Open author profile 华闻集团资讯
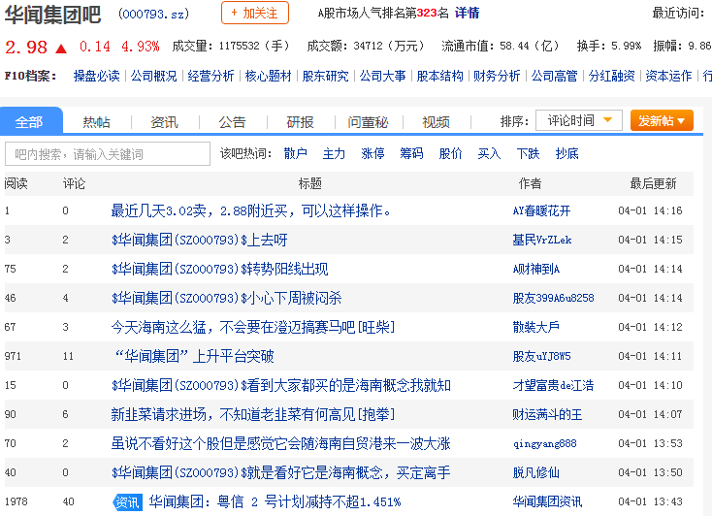The width and height of the screenshot is (712, 516). coord(547,501)
